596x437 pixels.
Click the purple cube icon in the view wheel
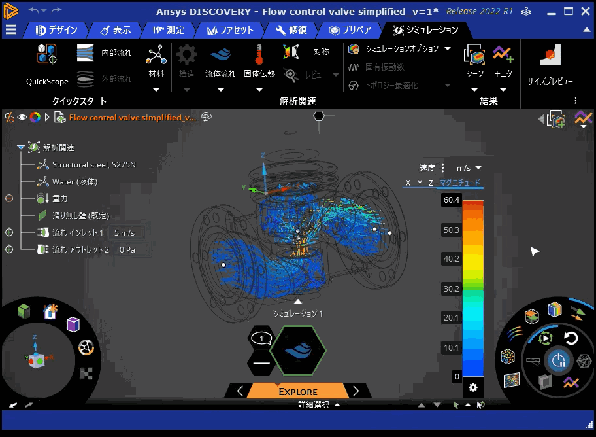pos(73,324)
